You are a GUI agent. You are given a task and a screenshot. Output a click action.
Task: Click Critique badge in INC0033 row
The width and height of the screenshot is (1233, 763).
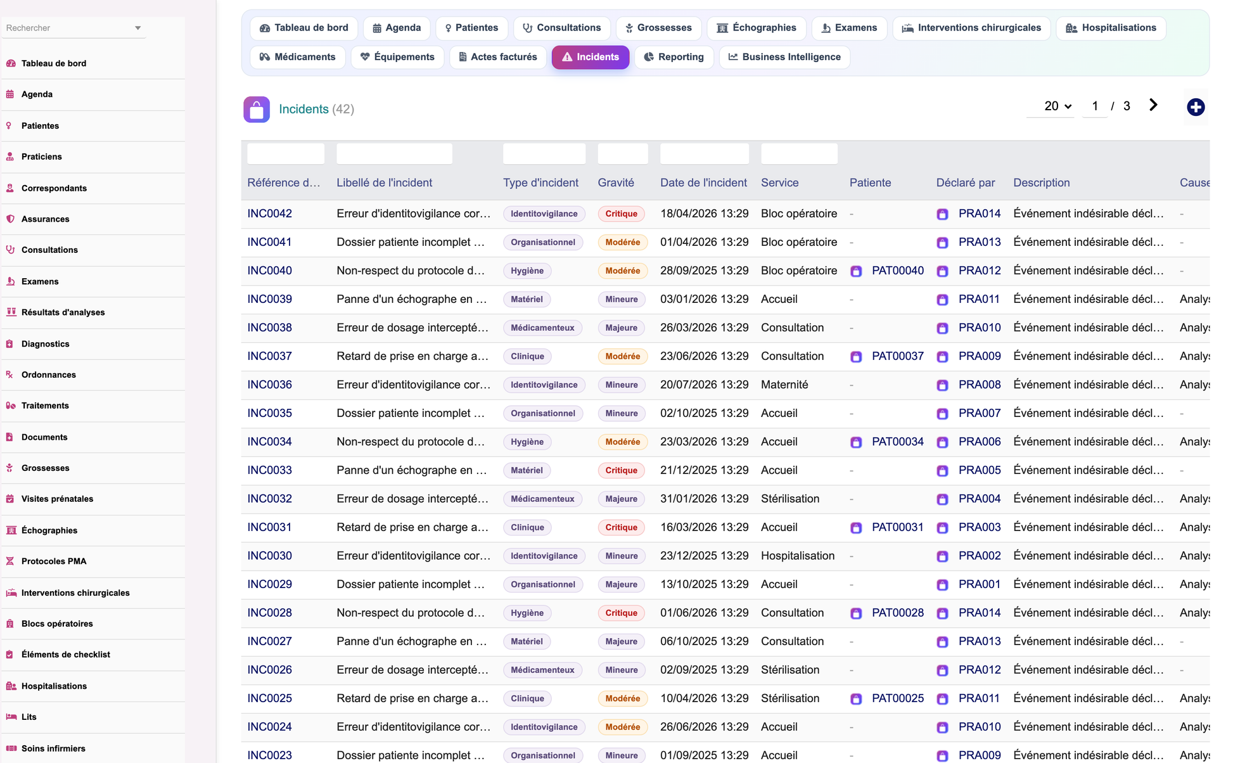tap(621, 470)
